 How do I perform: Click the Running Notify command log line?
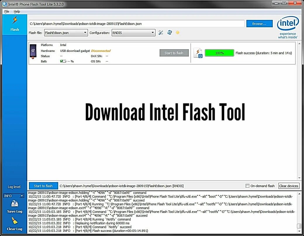[80, 219]
